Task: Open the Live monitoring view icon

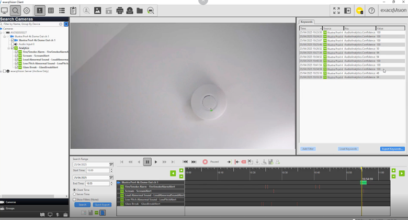Action: (x=5, y=10)
